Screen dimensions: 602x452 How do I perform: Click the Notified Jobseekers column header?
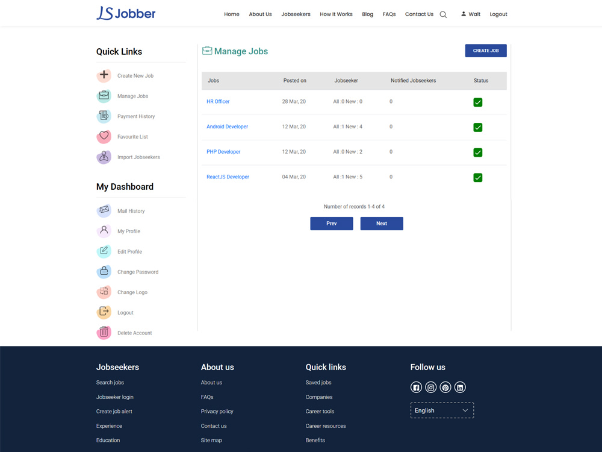pos(413,81)
